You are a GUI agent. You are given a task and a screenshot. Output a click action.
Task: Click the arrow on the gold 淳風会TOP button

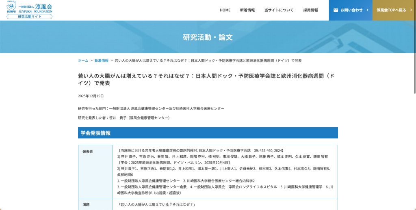(411, 10)
